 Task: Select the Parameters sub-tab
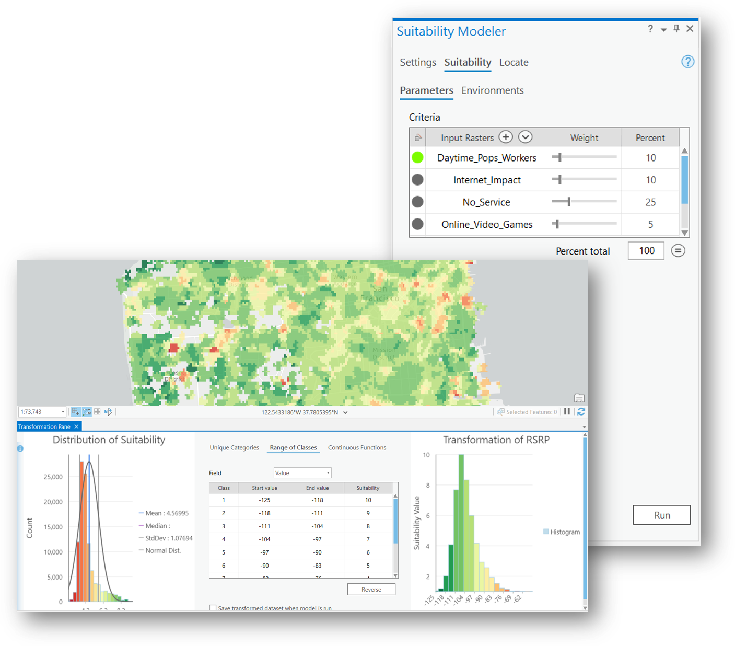426,90
